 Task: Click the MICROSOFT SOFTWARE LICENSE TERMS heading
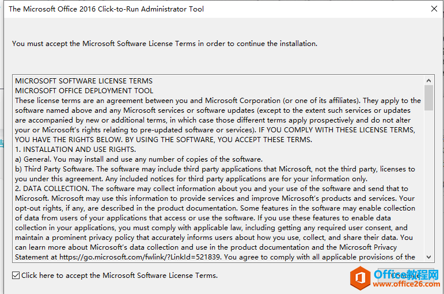[84, 81]
